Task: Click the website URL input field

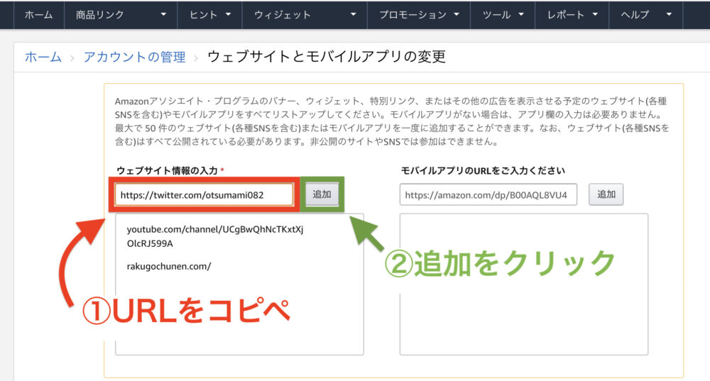Action: click(204, 195)
